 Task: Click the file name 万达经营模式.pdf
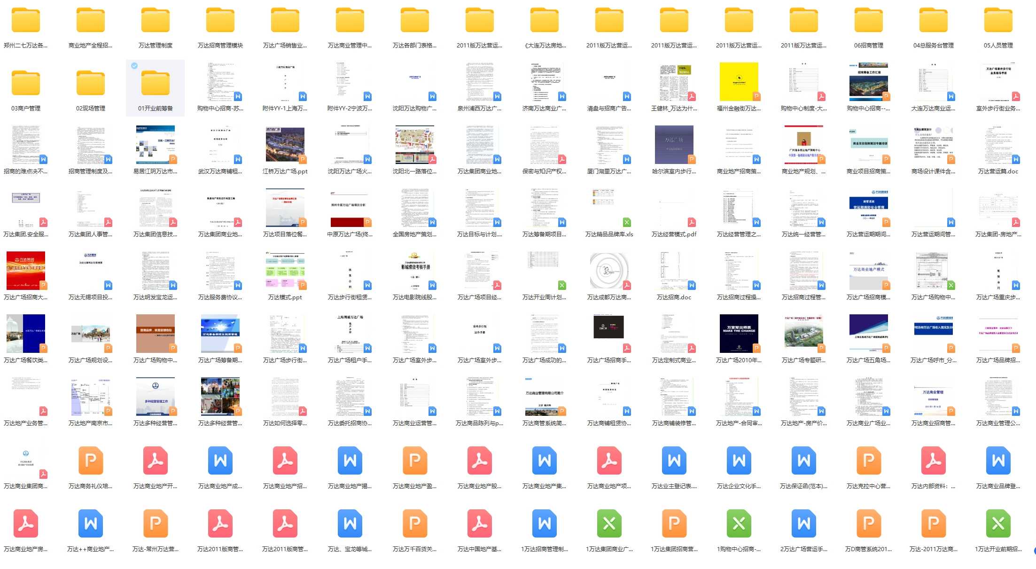(674, 234)
